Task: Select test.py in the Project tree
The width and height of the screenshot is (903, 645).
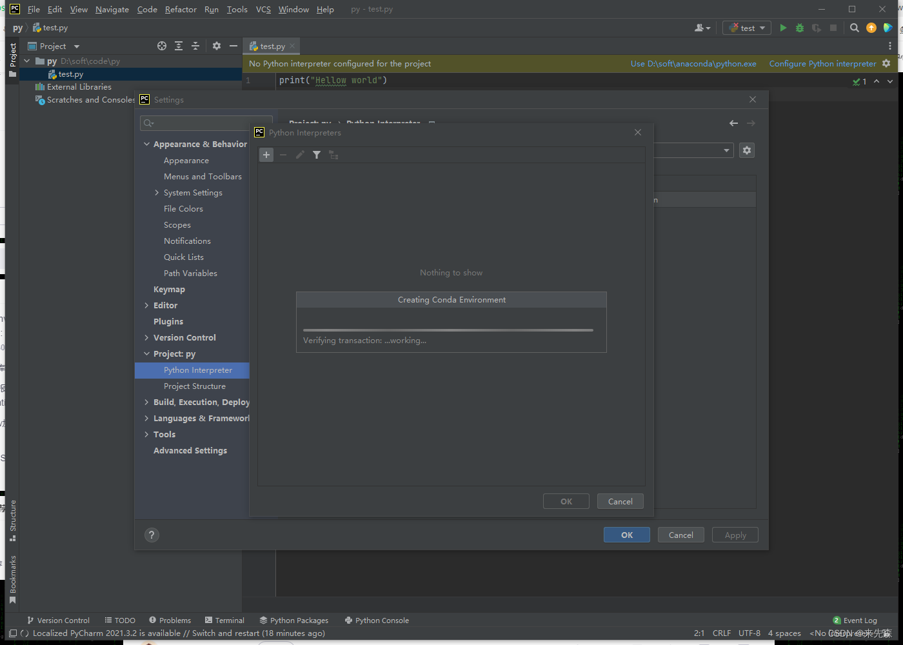Action: point(70,74)
